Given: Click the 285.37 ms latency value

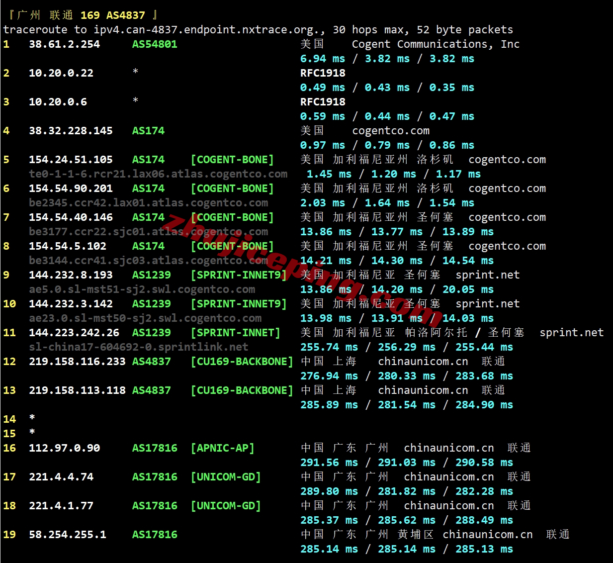Looking at the screenshot, I should coord(329,520).
